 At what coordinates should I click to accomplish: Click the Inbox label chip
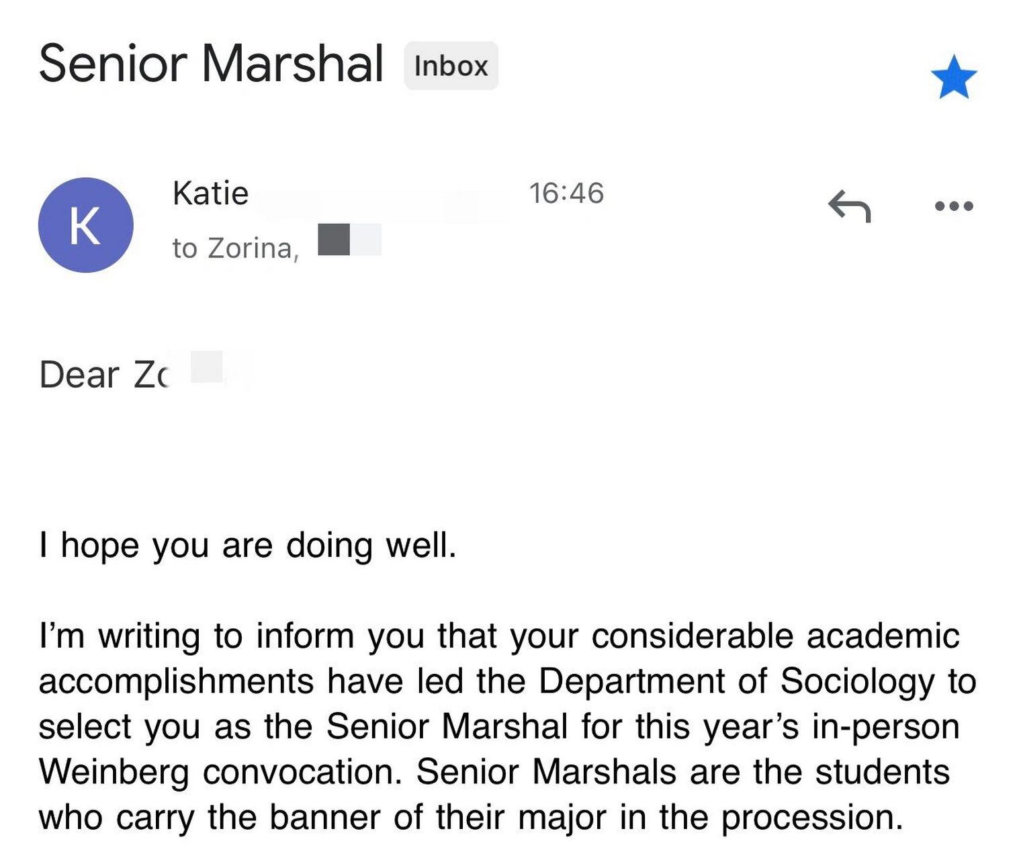(x=451, y=66)
